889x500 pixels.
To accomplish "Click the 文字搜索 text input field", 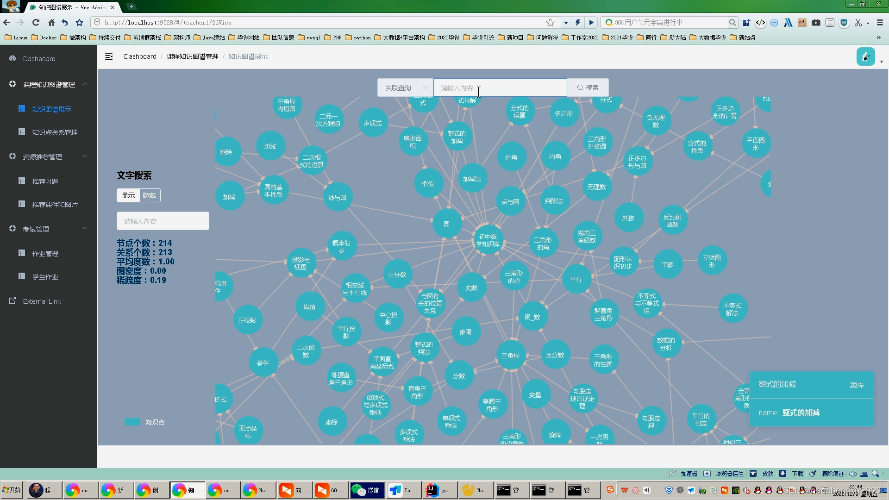I will [x=163, y=221].
